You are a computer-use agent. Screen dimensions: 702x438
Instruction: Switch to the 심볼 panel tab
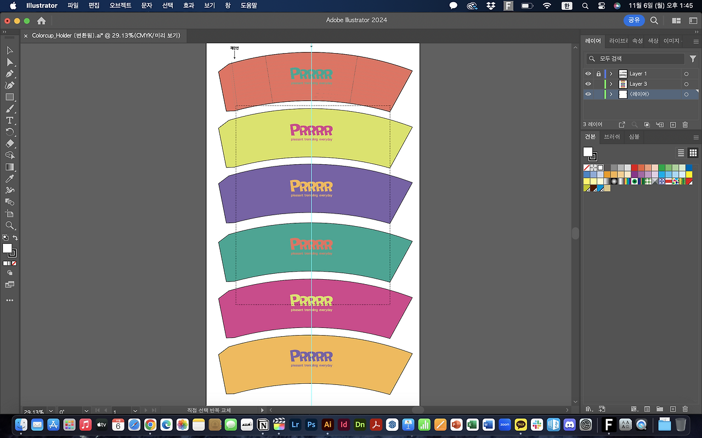tap(634, 137)
